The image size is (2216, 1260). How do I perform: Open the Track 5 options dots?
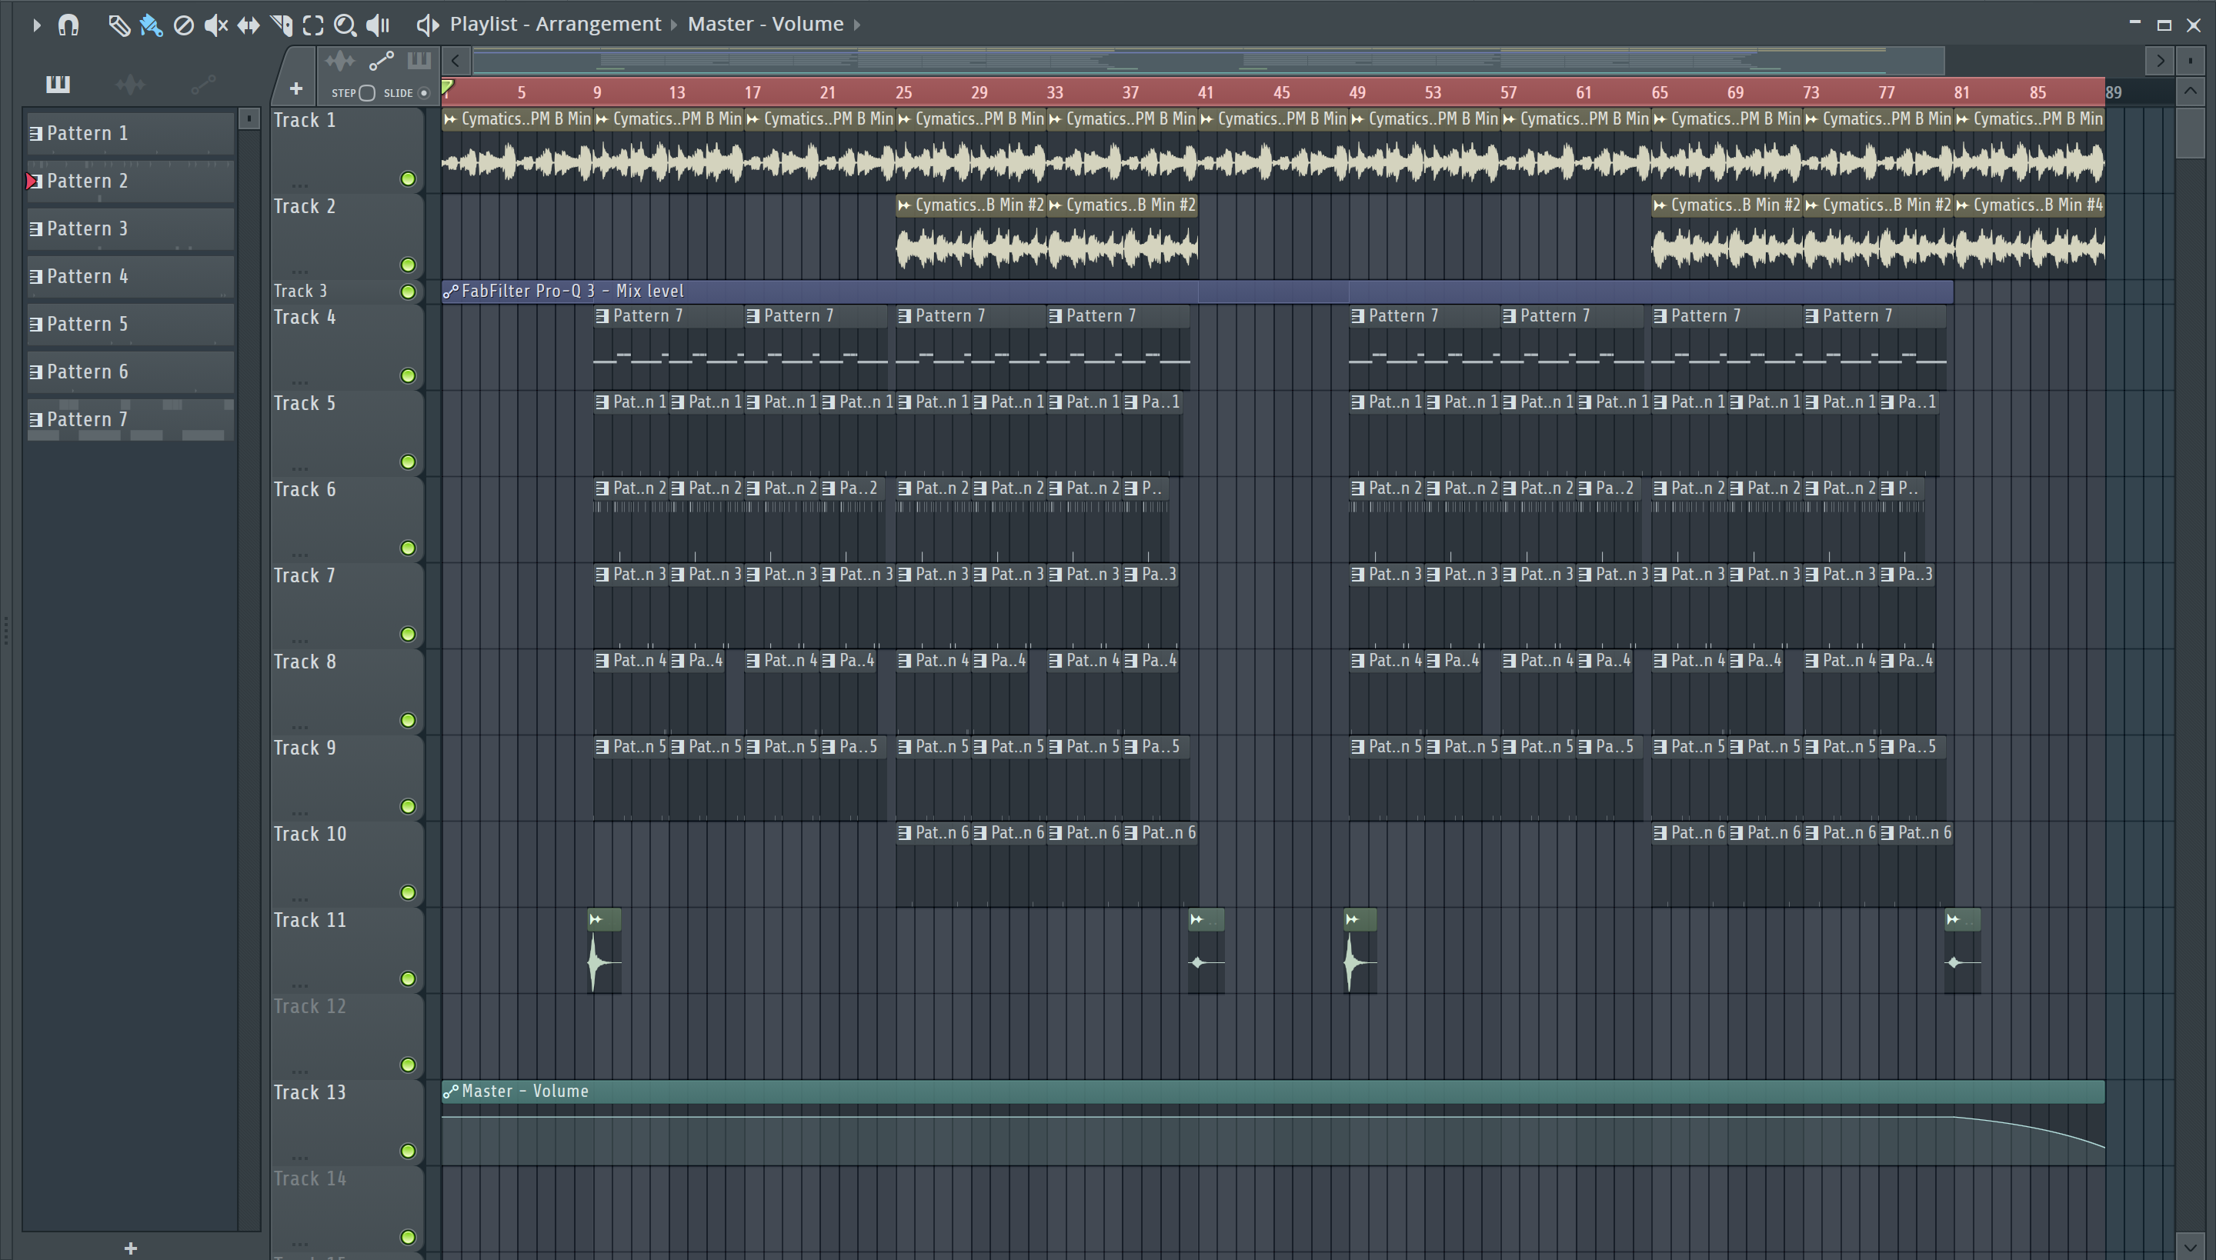pos(299,468)
